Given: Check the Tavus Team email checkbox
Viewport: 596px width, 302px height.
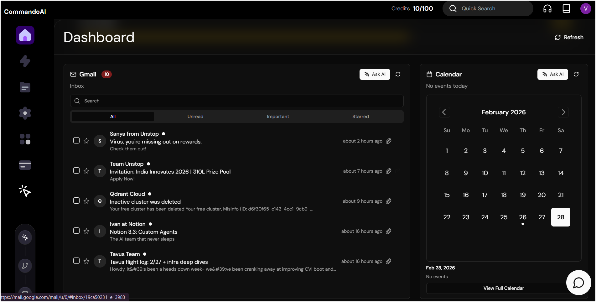Looking at the screenshot, I should [x=76, y=261].
